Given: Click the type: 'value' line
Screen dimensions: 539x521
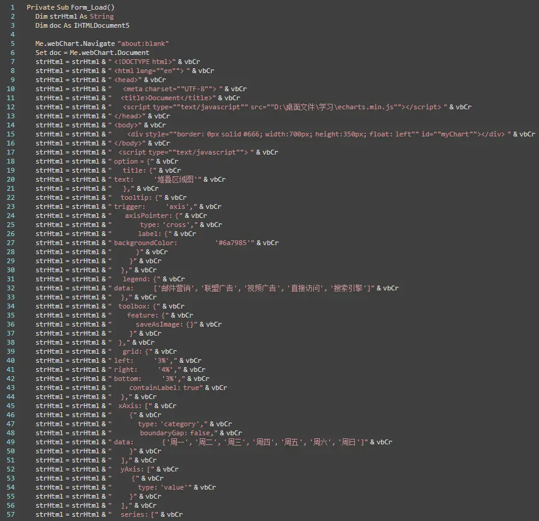Looking at the screenshot, I should (x=126, y=487).
